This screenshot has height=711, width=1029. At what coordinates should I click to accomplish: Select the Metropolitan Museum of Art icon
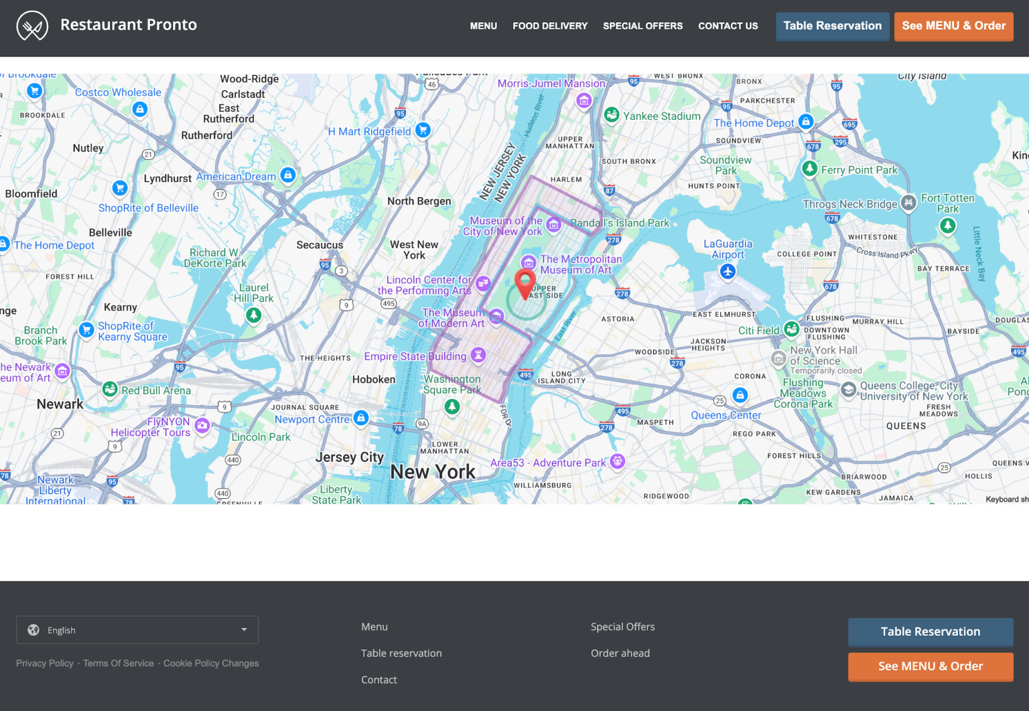pos(529,262)
